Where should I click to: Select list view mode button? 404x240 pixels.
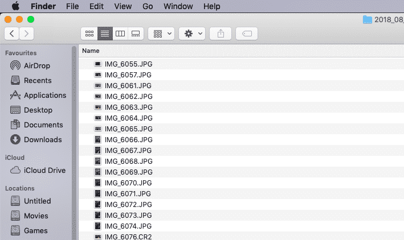pos(105,34)
